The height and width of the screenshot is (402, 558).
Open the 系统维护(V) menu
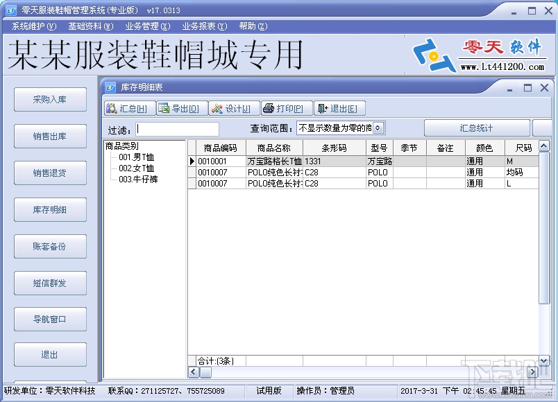[x=34, y=26]
